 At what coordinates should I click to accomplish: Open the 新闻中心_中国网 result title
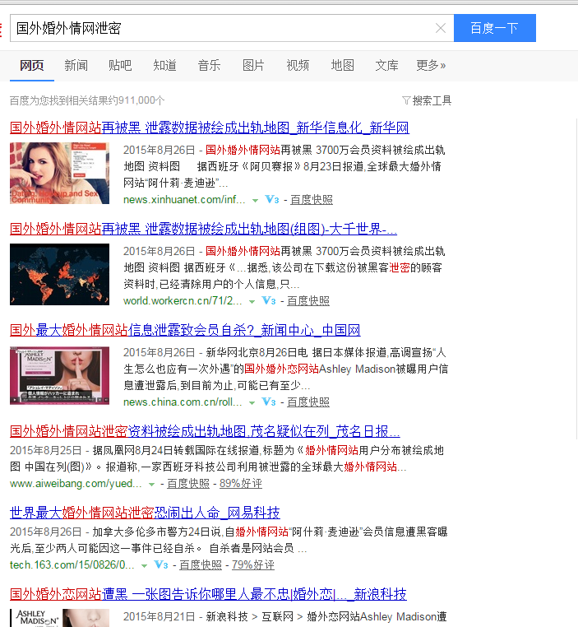click(x=185, y=330)
